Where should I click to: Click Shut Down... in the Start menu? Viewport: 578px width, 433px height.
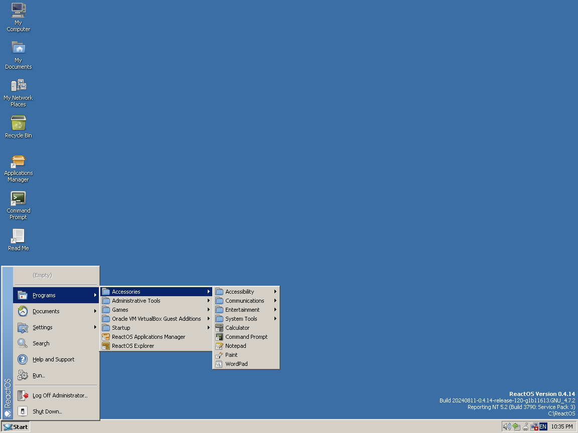click(56, 411)
